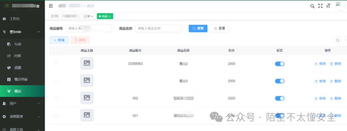Viewport: 347px width, 131px height.
Task: Click 修改 in row 002
Action: (320, 99)
